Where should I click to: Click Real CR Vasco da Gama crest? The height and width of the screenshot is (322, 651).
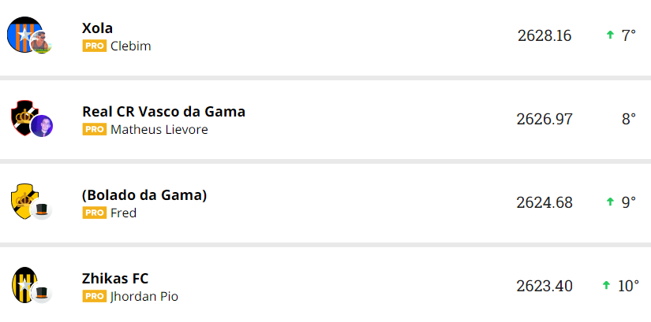23,117
